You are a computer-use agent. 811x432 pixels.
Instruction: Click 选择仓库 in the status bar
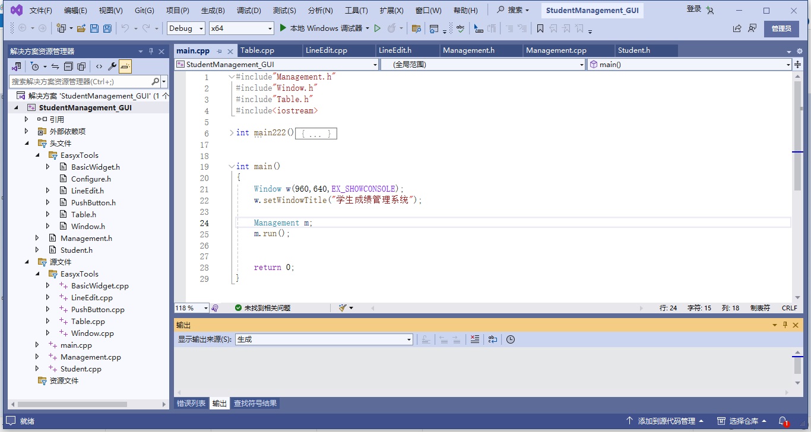742,421
